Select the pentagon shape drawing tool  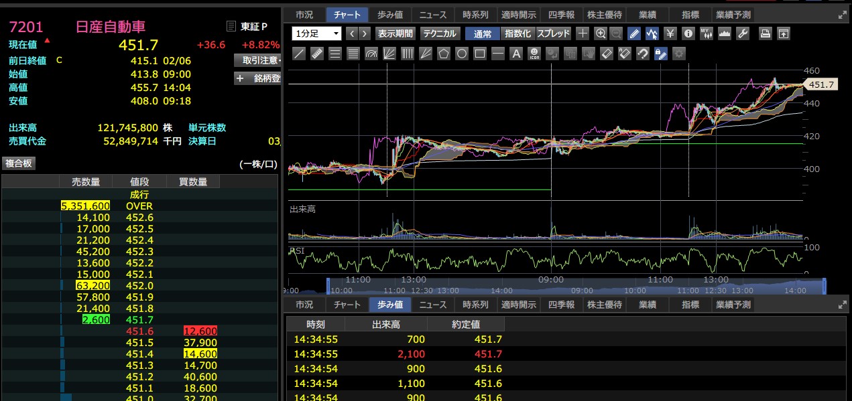(444, 54)
